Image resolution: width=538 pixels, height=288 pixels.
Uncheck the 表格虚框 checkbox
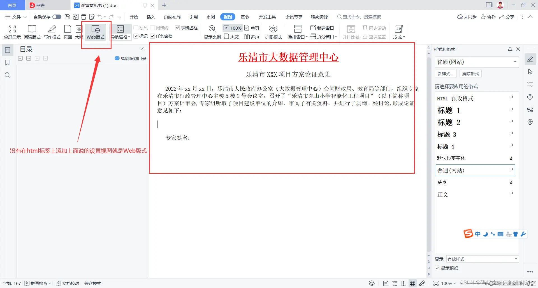[x=177, y=28]
